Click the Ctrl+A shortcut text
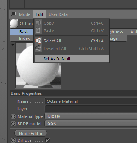Viewport: 137px width, 143px height. [x=97, y=41]
